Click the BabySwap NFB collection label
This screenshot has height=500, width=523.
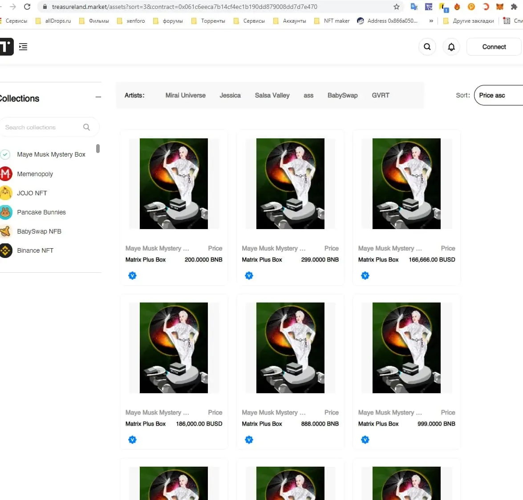pyautogui.click(x=39, y=231)
